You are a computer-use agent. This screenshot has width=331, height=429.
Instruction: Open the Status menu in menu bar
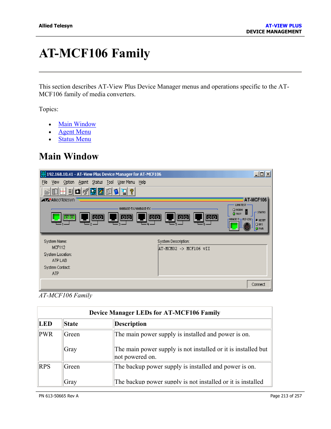coord(97,182)
